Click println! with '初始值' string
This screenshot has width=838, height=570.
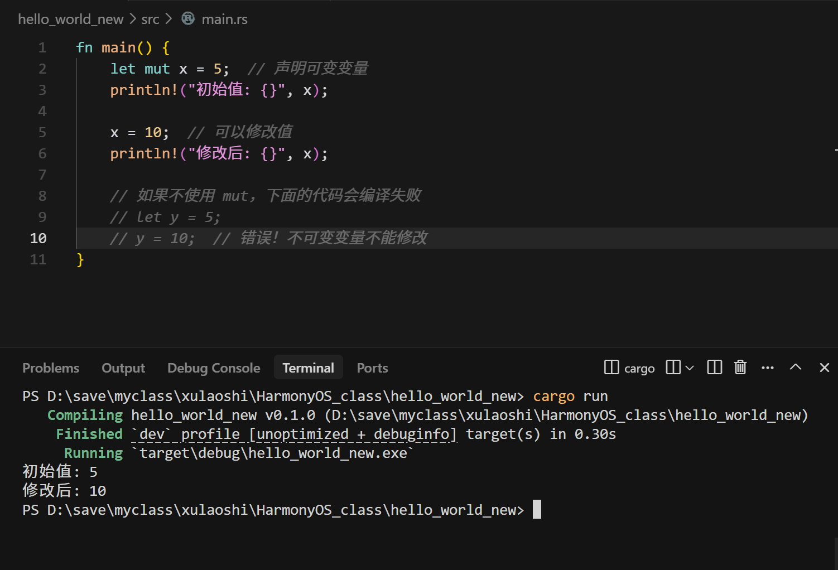219,90
